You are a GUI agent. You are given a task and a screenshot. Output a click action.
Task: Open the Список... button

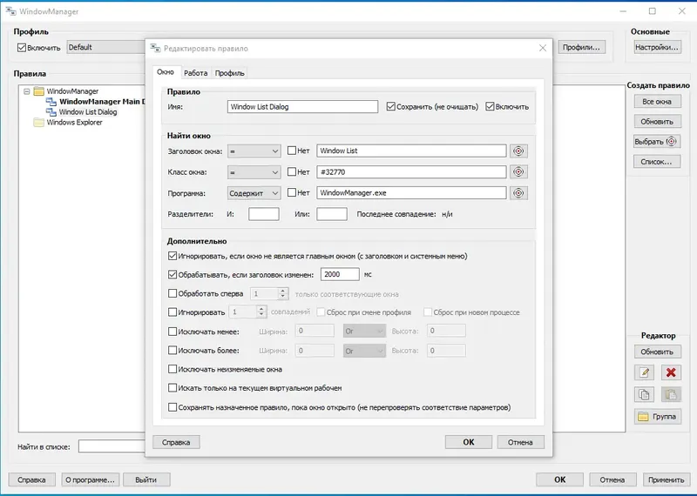[x=657, y=162]
